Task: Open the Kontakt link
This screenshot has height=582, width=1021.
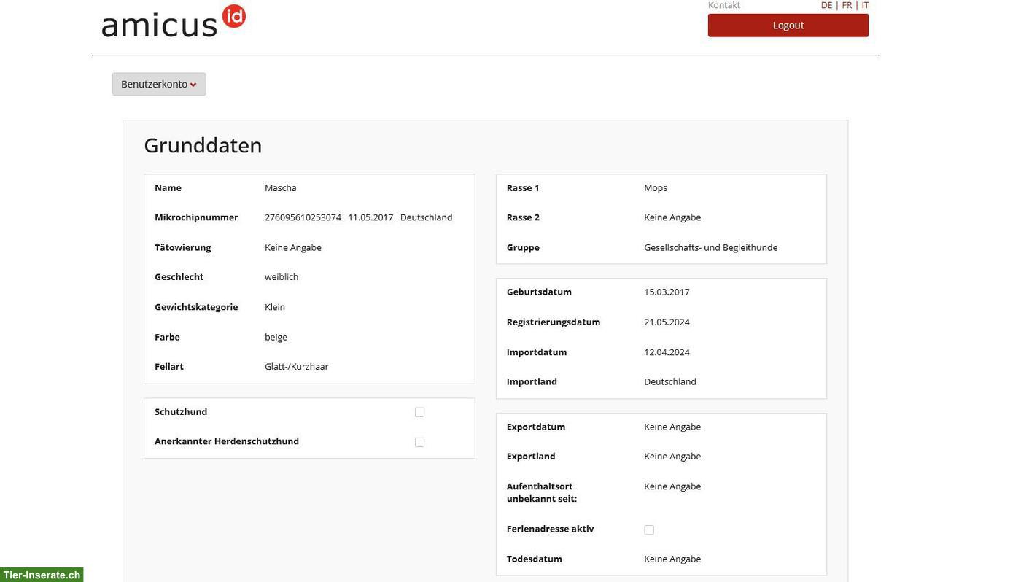Action: pos(723,5)
